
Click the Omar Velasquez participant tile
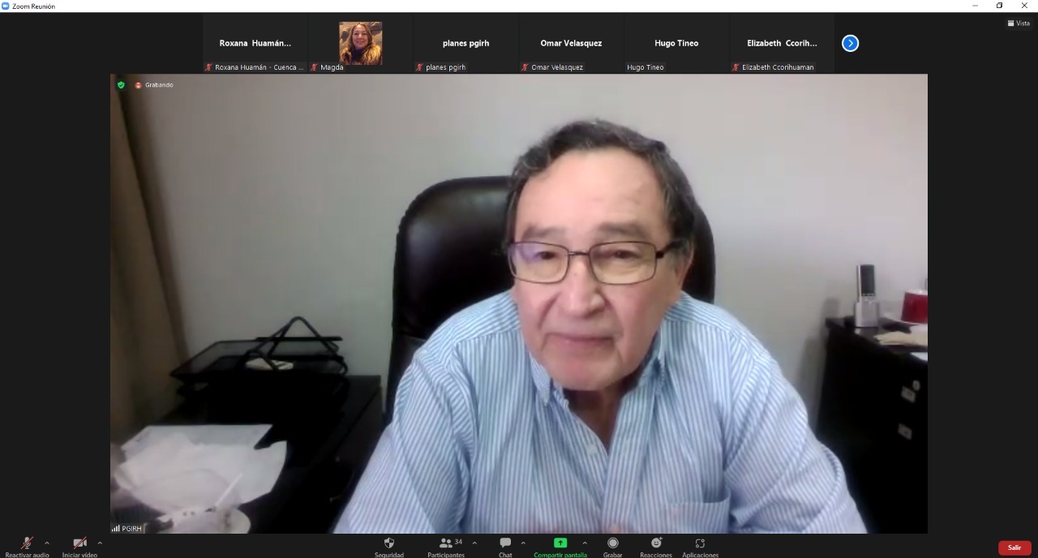[571, 44]
